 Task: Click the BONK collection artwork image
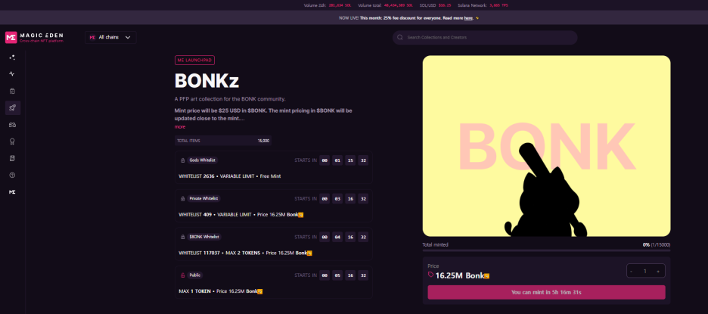pyautogui.click(x=546, y=146)
